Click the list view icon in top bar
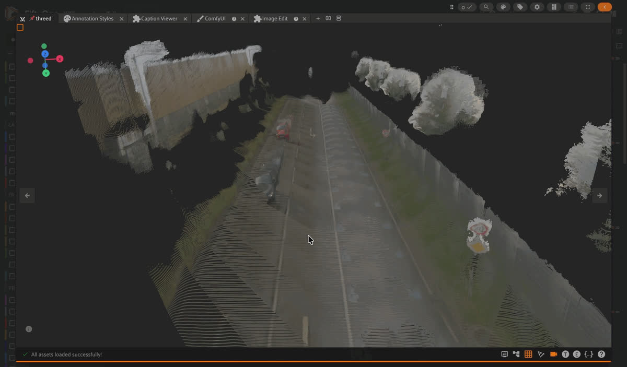This screenshot has height=367, width=627. [571, 7]
